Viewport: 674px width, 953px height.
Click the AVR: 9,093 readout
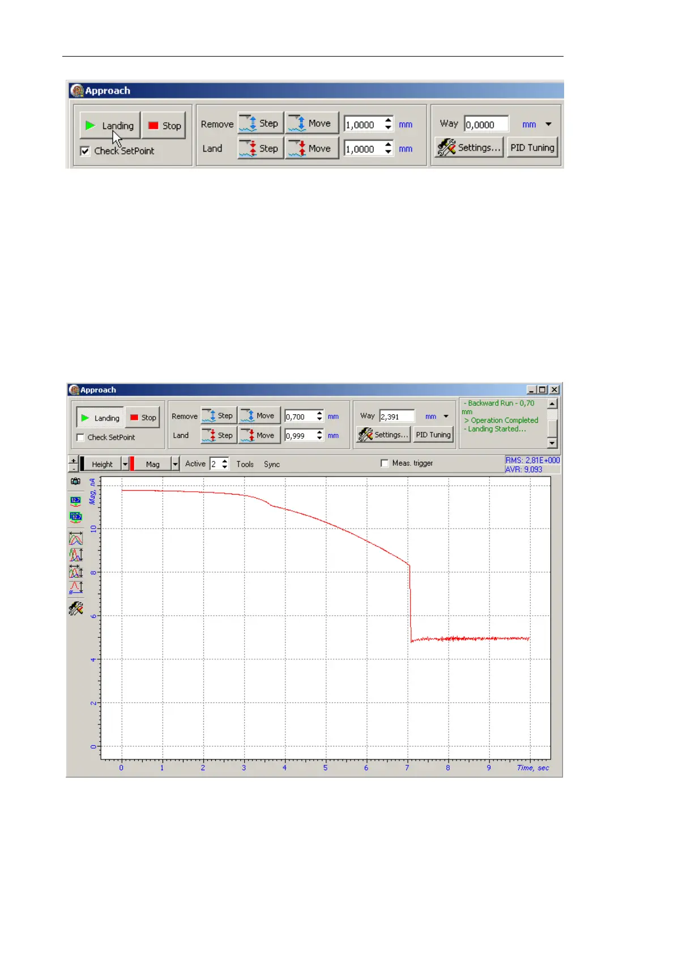pos(524,469)
